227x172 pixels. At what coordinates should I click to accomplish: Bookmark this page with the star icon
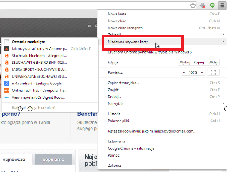[x=193, y=6]
